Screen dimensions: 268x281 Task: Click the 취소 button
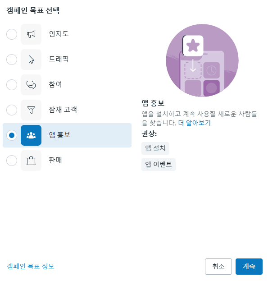click(x=218, y=267)
